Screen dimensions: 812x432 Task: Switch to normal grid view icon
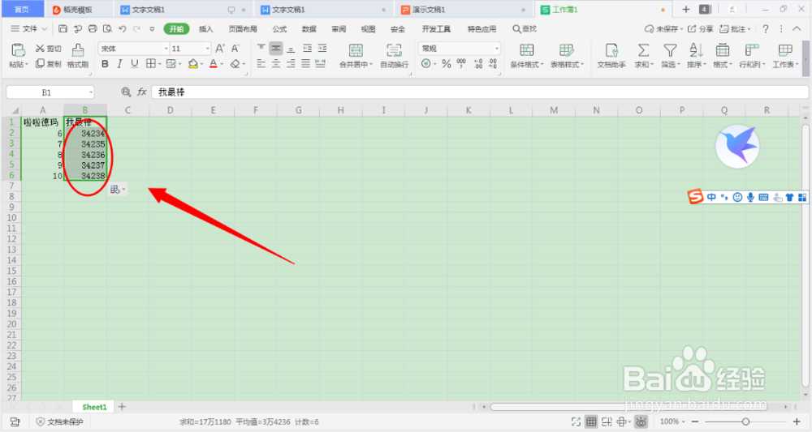[591, 421]
